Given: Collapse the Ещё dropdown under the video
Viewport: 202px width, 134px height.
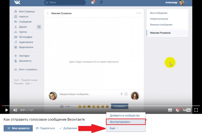Looking at the screenshot, I should tap(114, 128).
